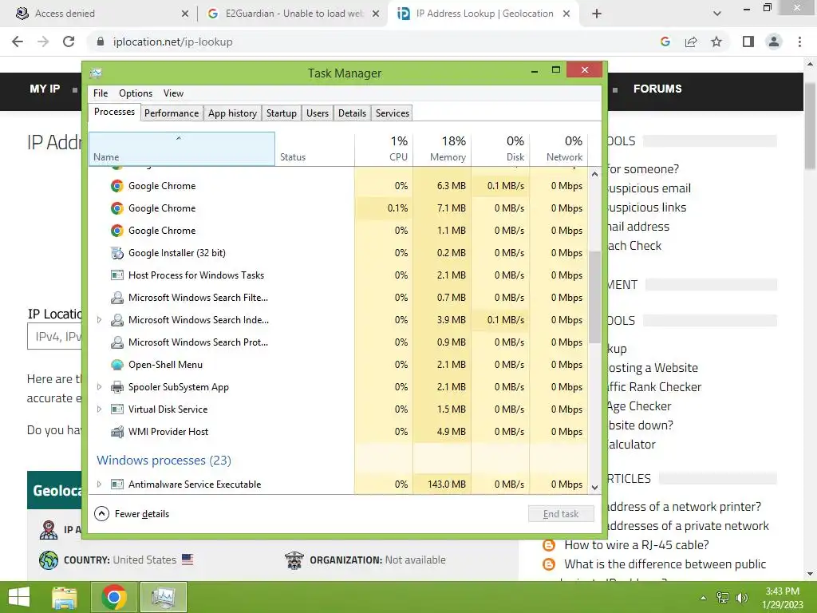Screen dimensions: 817x613
Task: Sort processes by Network column header
Action: pyautogui.click(x=559, y=149)
